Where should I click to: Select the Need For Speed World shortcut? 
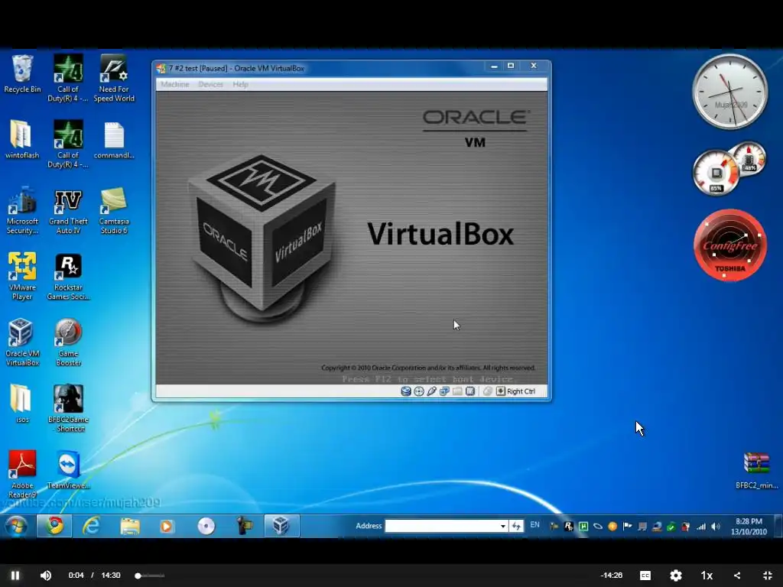coord(114,79)
